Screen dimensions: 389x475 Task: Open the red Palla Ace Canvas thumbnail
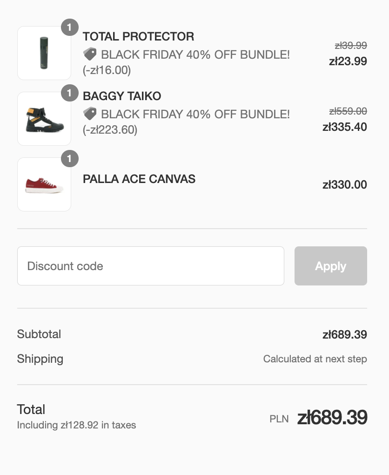[x=44, y=184]
